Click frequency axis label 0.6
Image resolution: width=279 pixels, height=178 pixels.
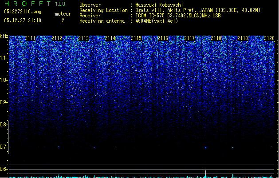pyautogui.click(x=4, y=169)
